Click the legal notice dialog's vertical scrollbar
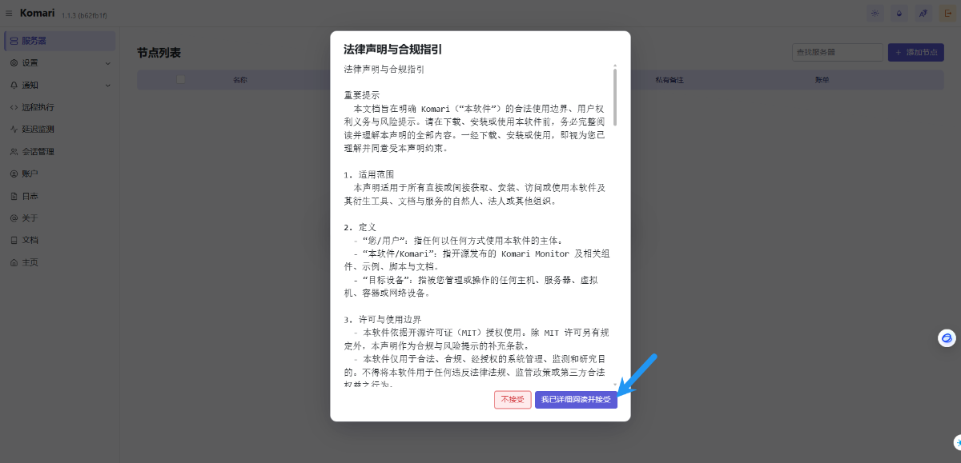The image size is (961, 463). [x=615, y=96]
